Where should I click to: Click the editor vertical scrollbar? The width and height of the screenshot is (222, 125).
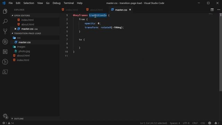coord(221,52)
